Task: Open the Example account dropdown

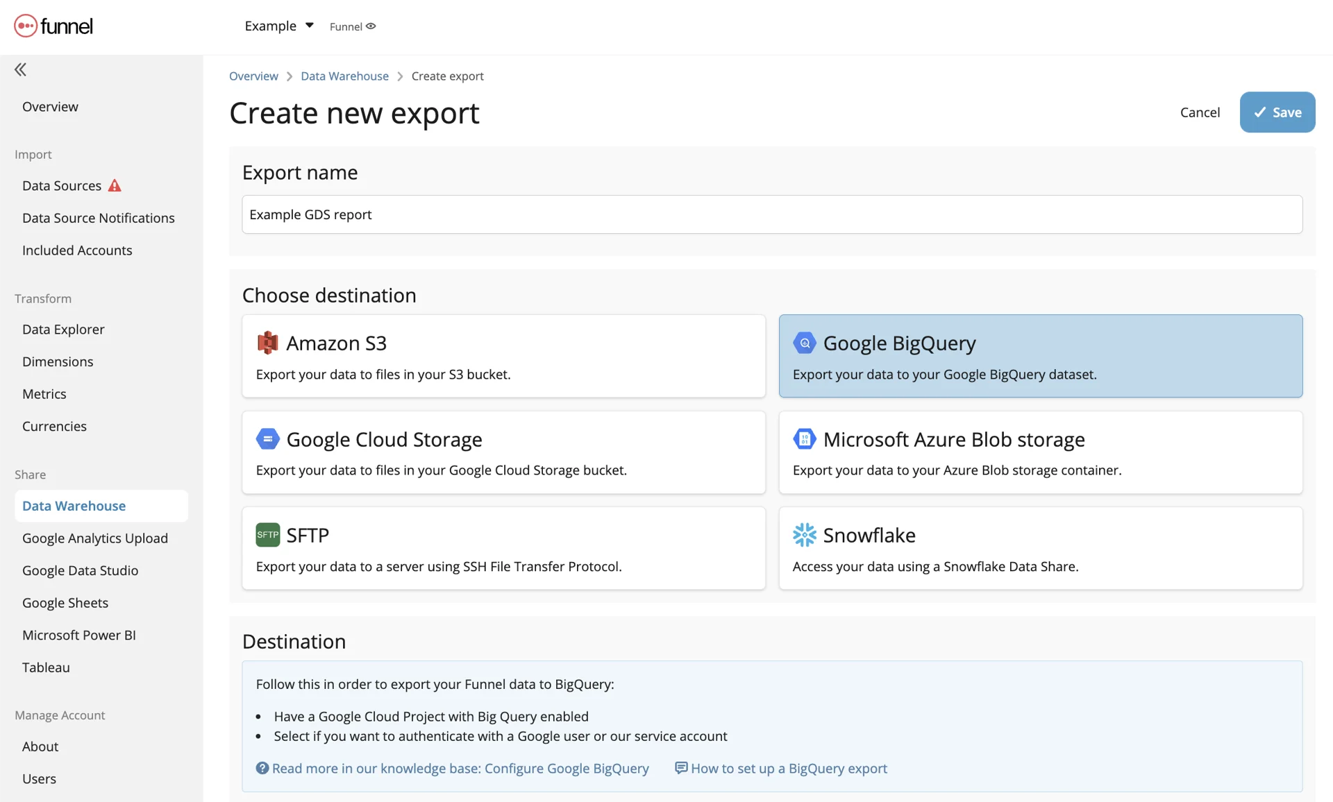Action: (x=279, y=26)
